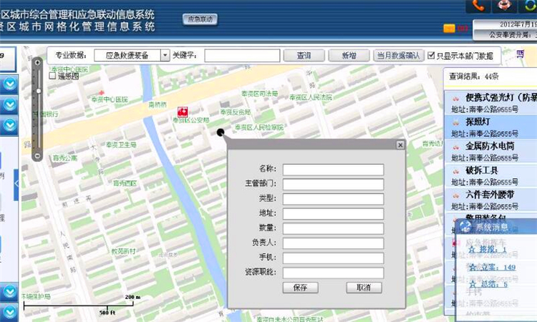Open the 接报: 1 link
This screenshot has width=537, height=322.
tap(488, 249)
